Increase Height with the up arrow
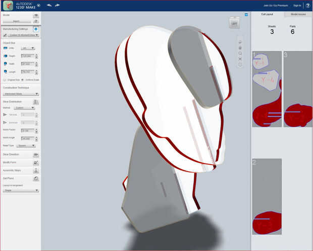Image resolution: width=313 pixels, height=251 pixels. coord(36,55)
